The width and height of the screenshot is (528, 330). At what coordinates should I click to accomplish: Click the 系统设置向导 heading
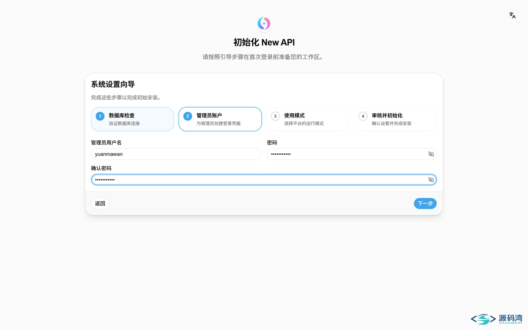(x=113, y=84)
